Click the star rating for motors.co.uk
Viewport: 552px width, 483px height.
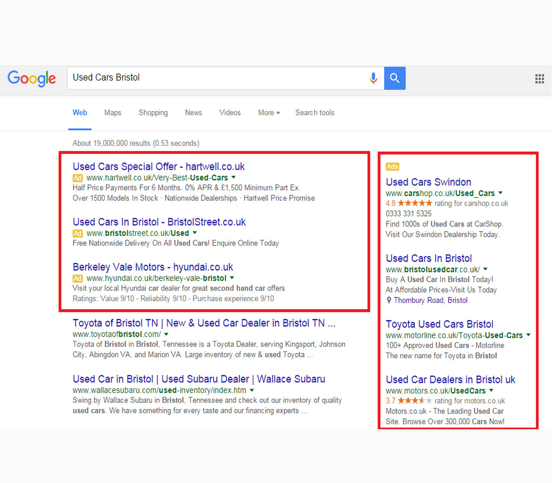point(415,400)
